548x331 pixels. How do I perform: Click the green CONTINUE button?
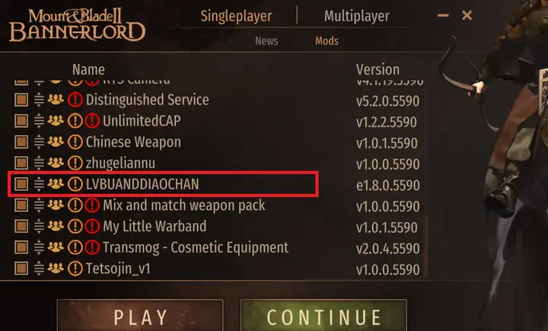[x=323, y=316]
